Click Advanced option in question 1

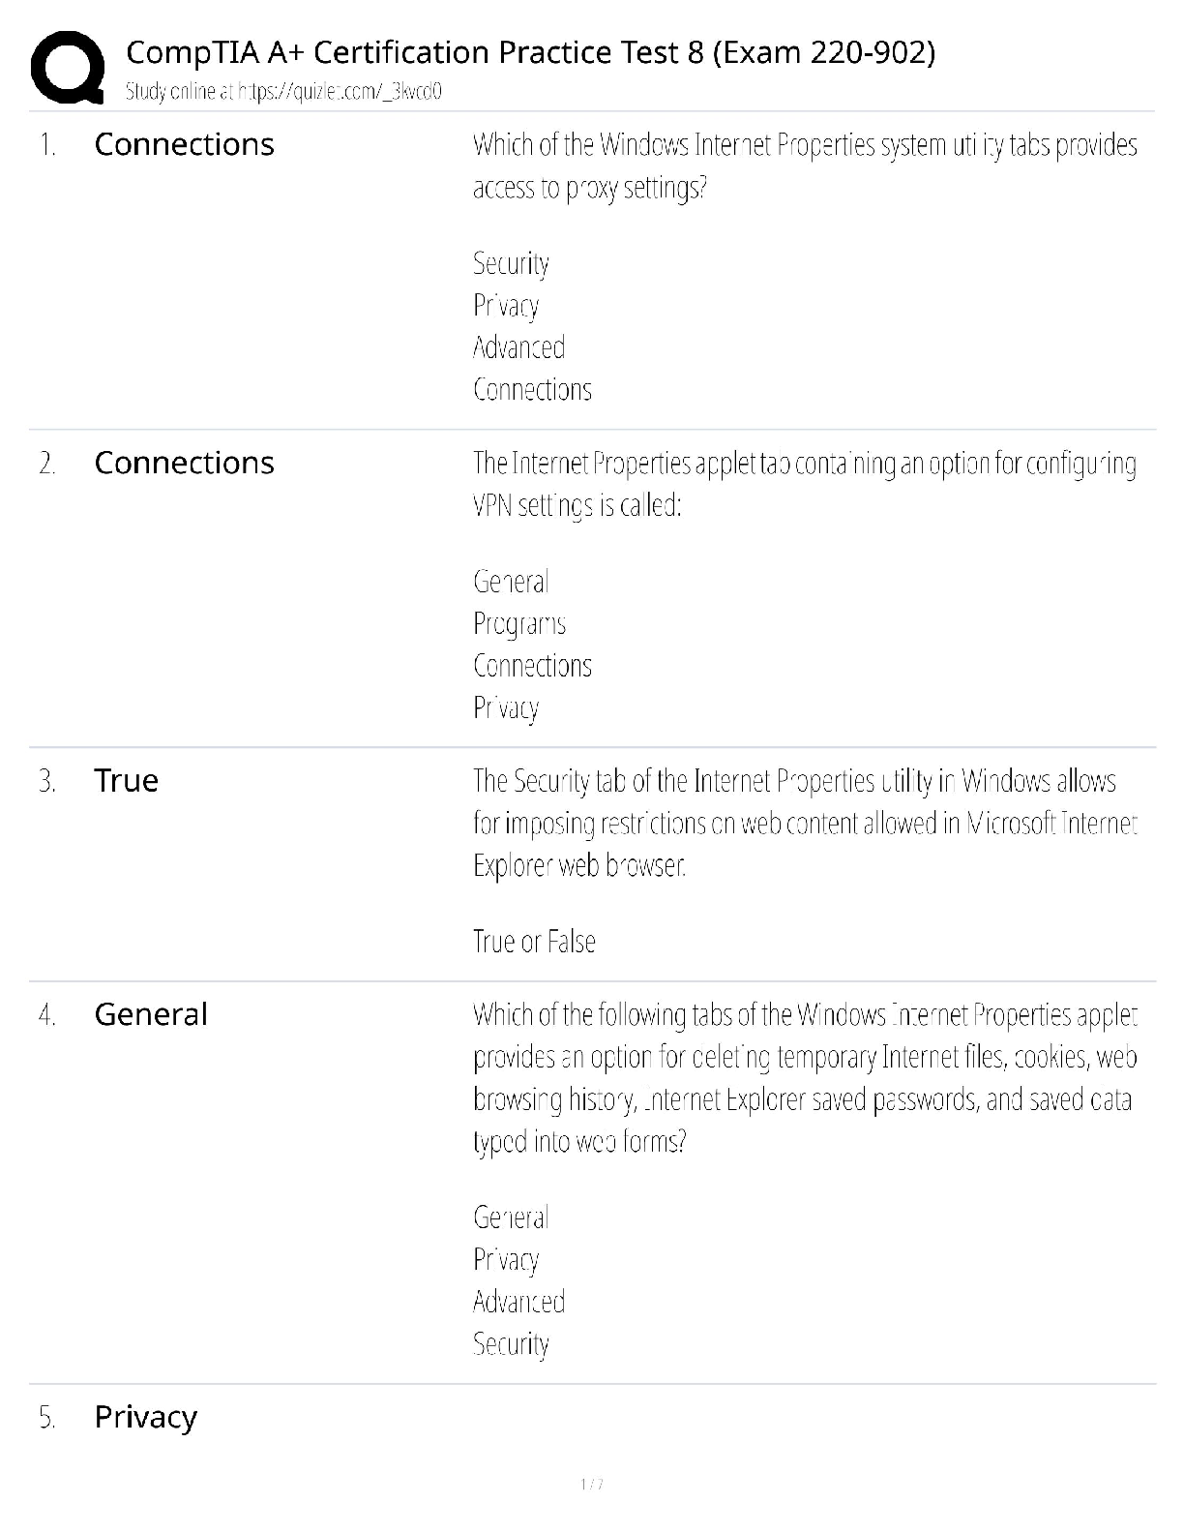coord(518,347)
